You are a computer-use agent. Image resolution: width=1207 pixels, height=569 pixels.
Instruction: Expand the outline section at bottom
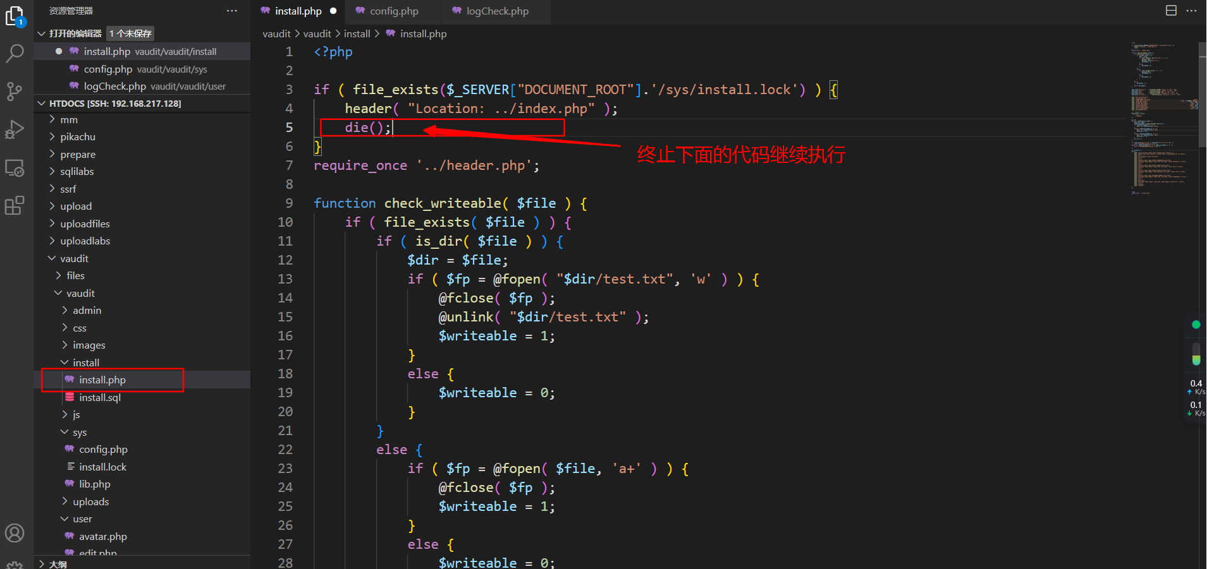pyautogui.click(x=42, y=564)
